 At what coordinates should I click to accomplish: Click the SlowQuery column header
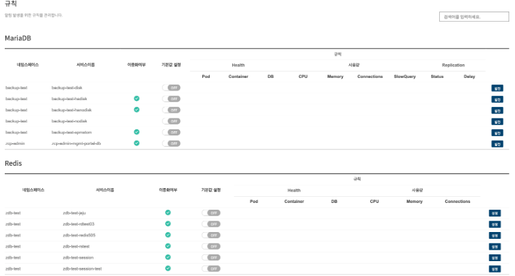(405, 76)
